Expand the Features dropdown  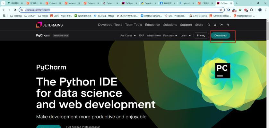click(170, 36)
